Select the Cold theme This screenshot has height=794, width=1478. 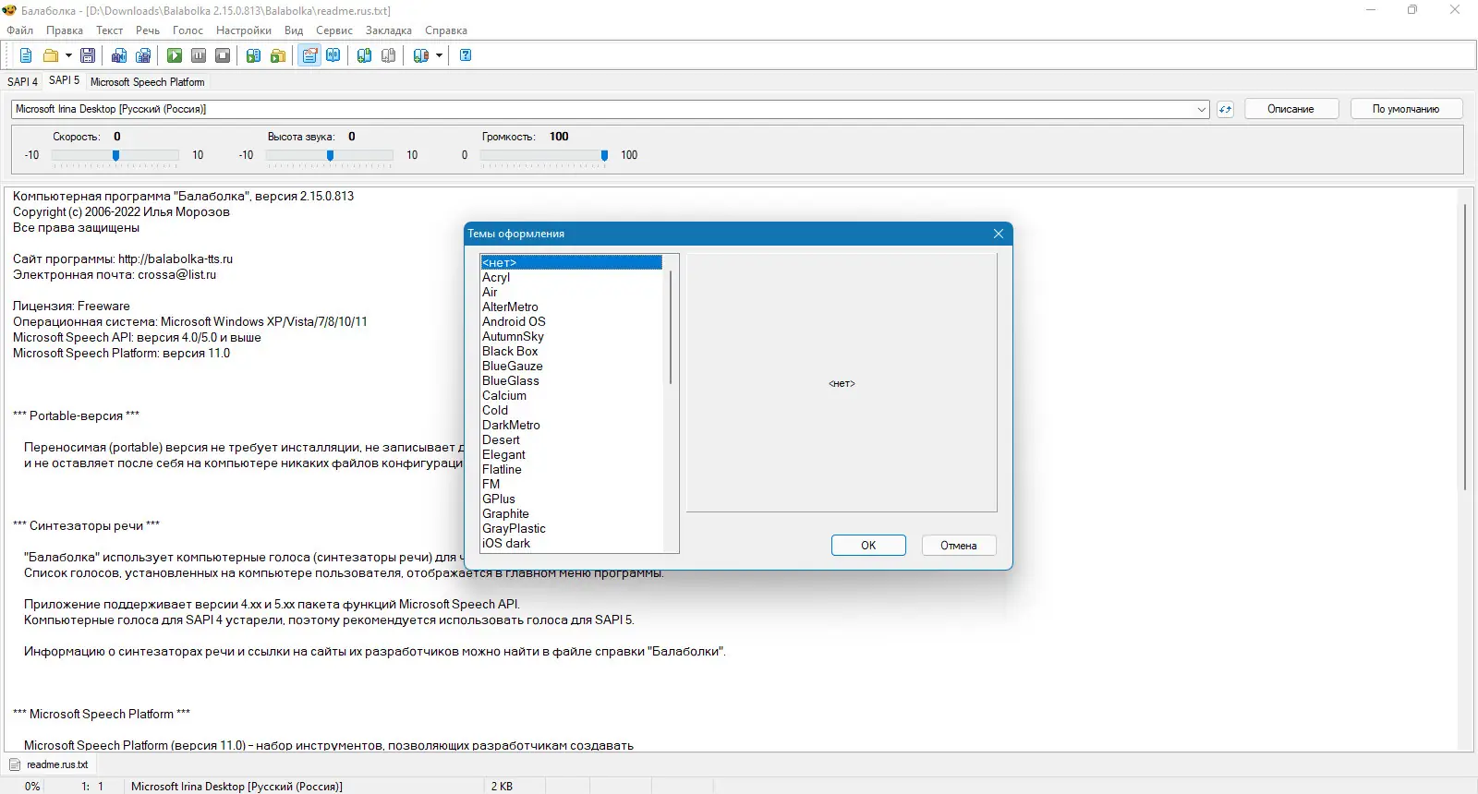(572, 411)
